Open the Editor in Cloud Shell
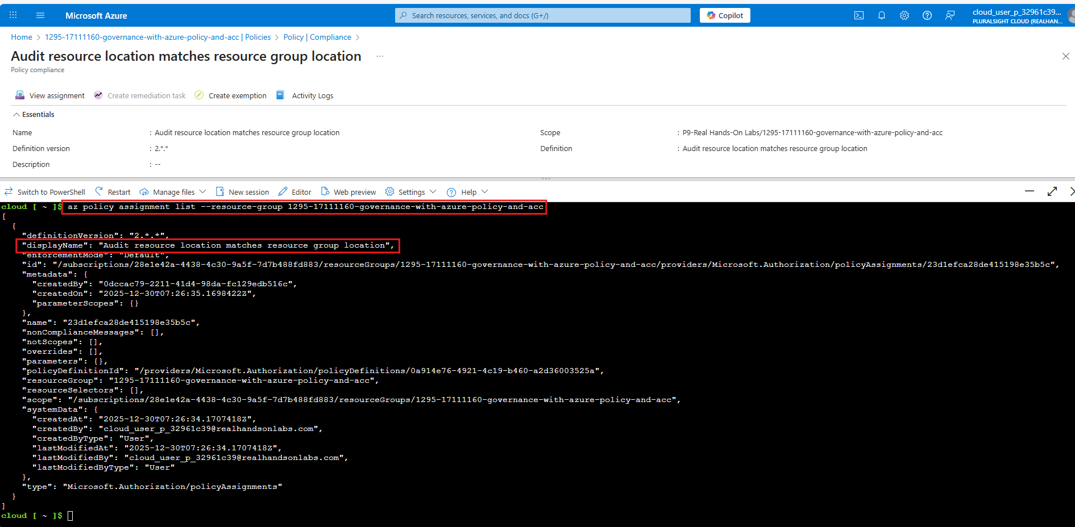This screenshot has width=1075, height=527. (x=294, y=191)
